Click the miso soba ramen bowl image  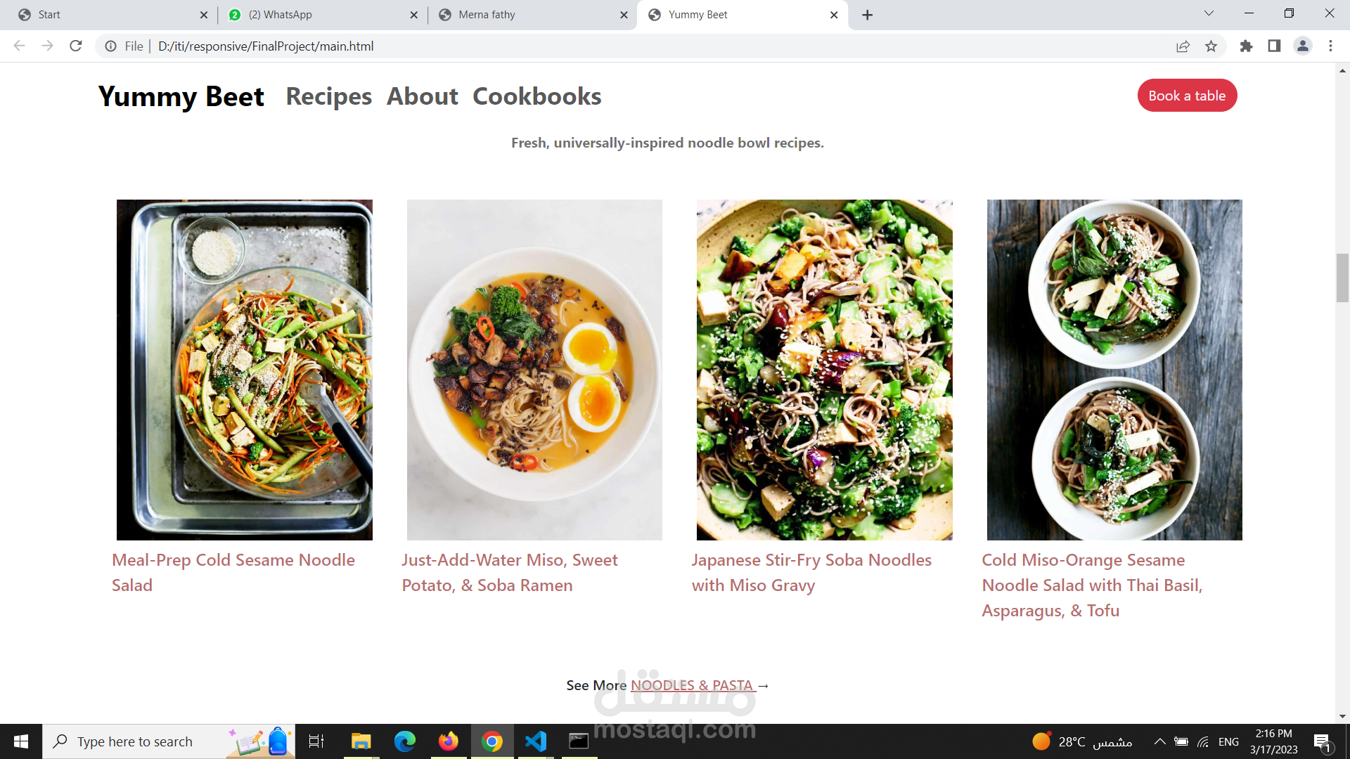534,370
